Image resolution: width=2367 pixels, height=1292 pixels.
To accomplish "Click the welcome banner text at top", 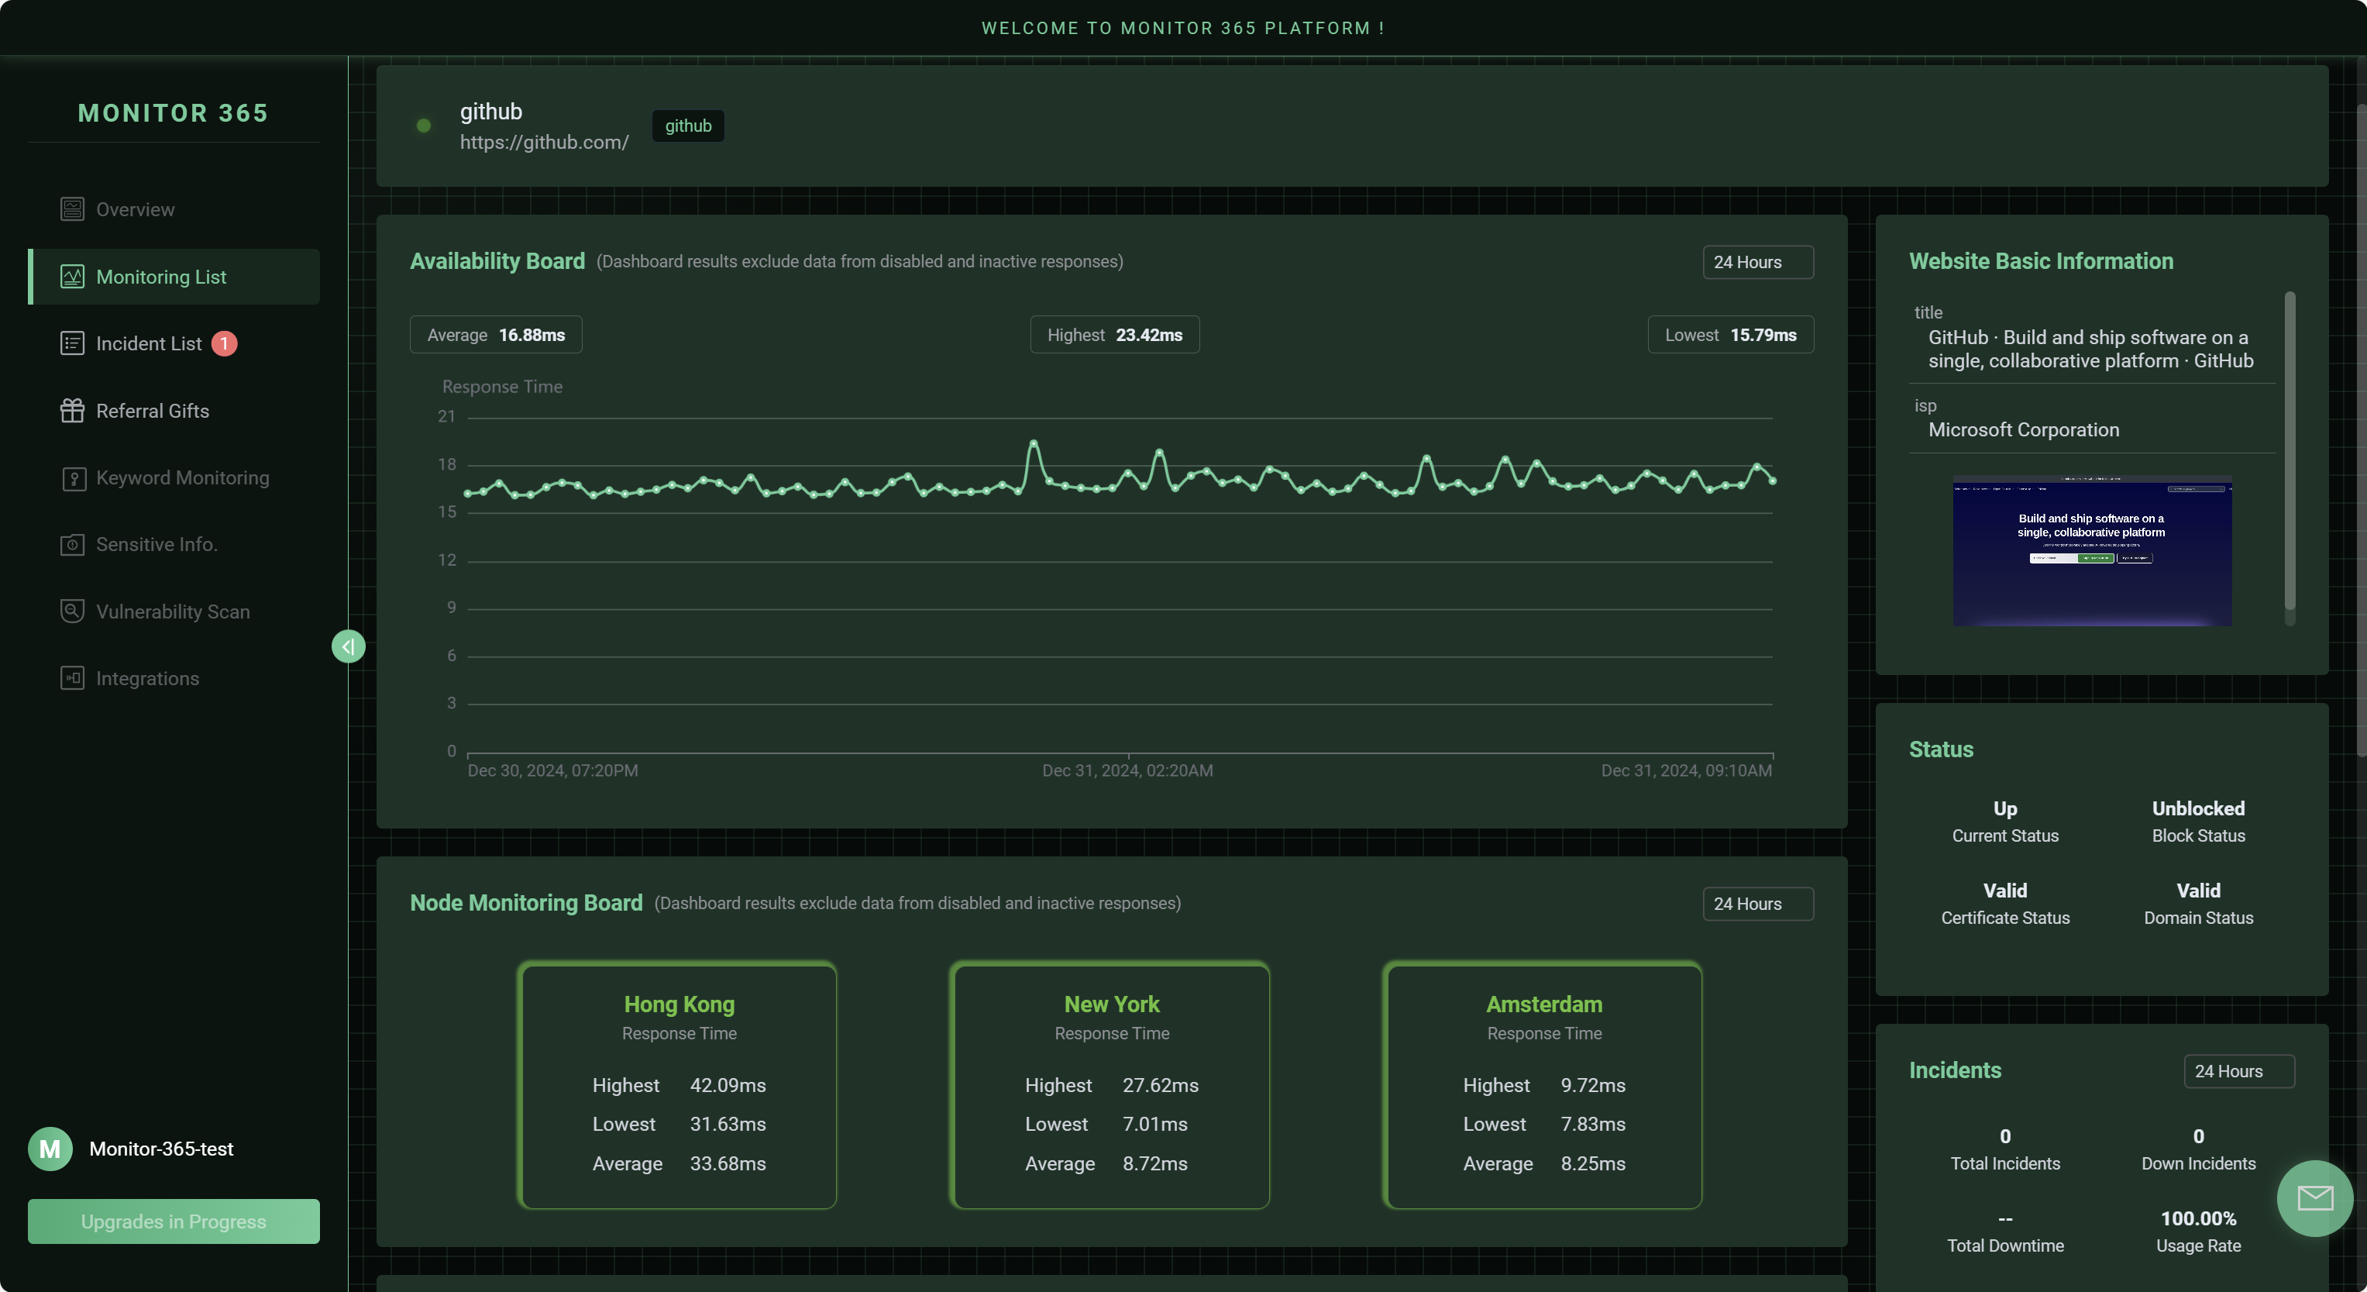I will coord(1182,29).
